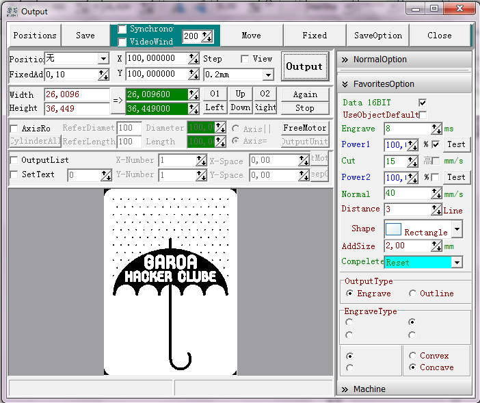The height and width of the screenshot is (403, 480).
Task: Uncheck the Power1 percent checkbox
Action: point(436,144)
